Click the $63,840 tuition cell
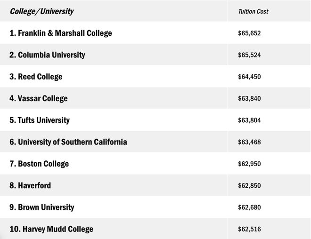The height and width of the screenshot is (239, 311). click(x=249, y=98)
